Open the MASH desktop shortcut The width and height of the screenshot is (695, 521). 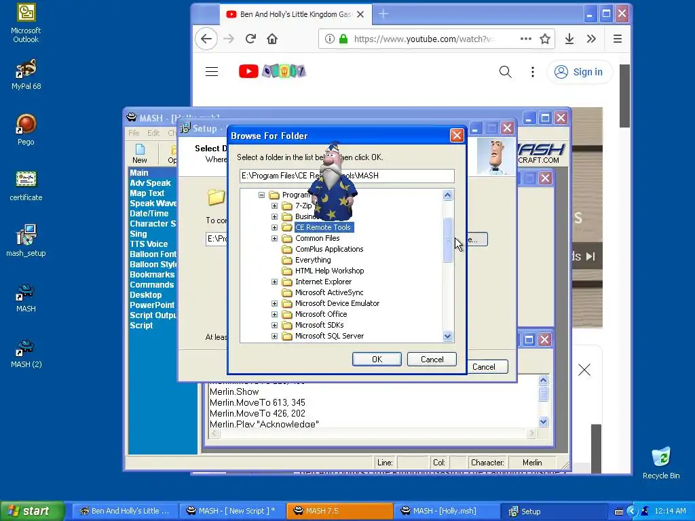pos(26,298)
